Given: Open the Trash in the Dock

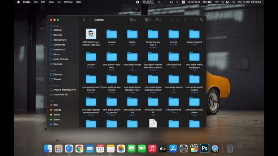Looking at the screenshot, I should (x=230, y=148).
